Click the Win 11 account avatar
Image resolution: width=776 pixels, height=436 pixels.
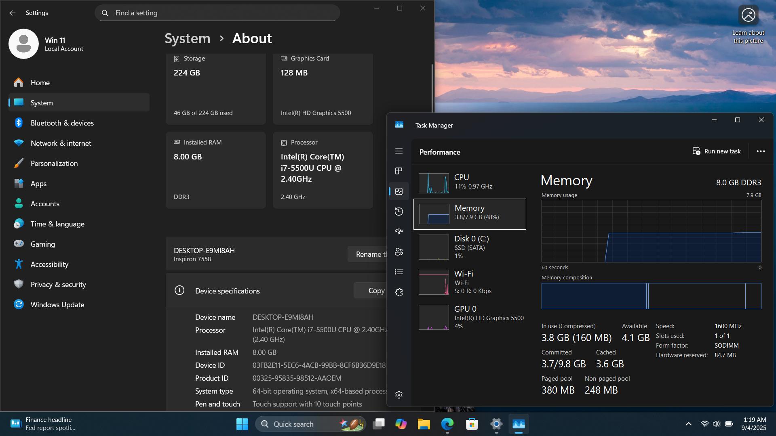pyautogui.click(x=23, y=44)
